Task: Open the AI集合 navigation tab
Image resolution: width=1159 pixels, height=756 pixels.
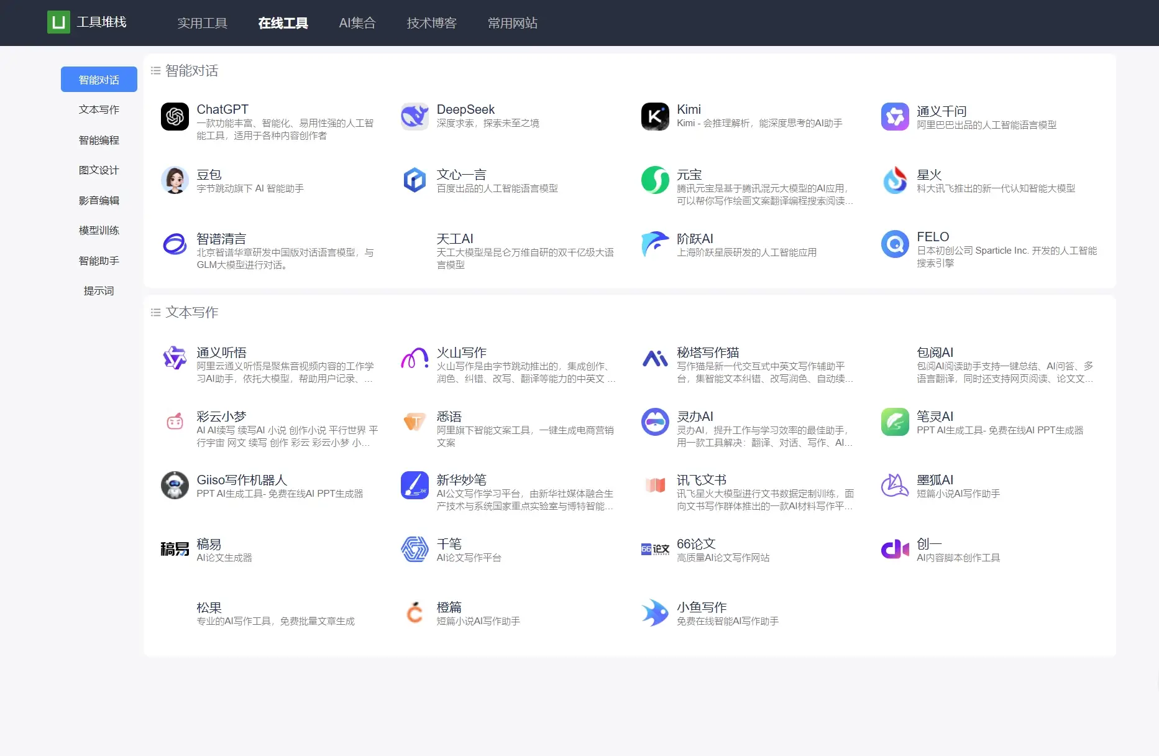Action: 357,23
